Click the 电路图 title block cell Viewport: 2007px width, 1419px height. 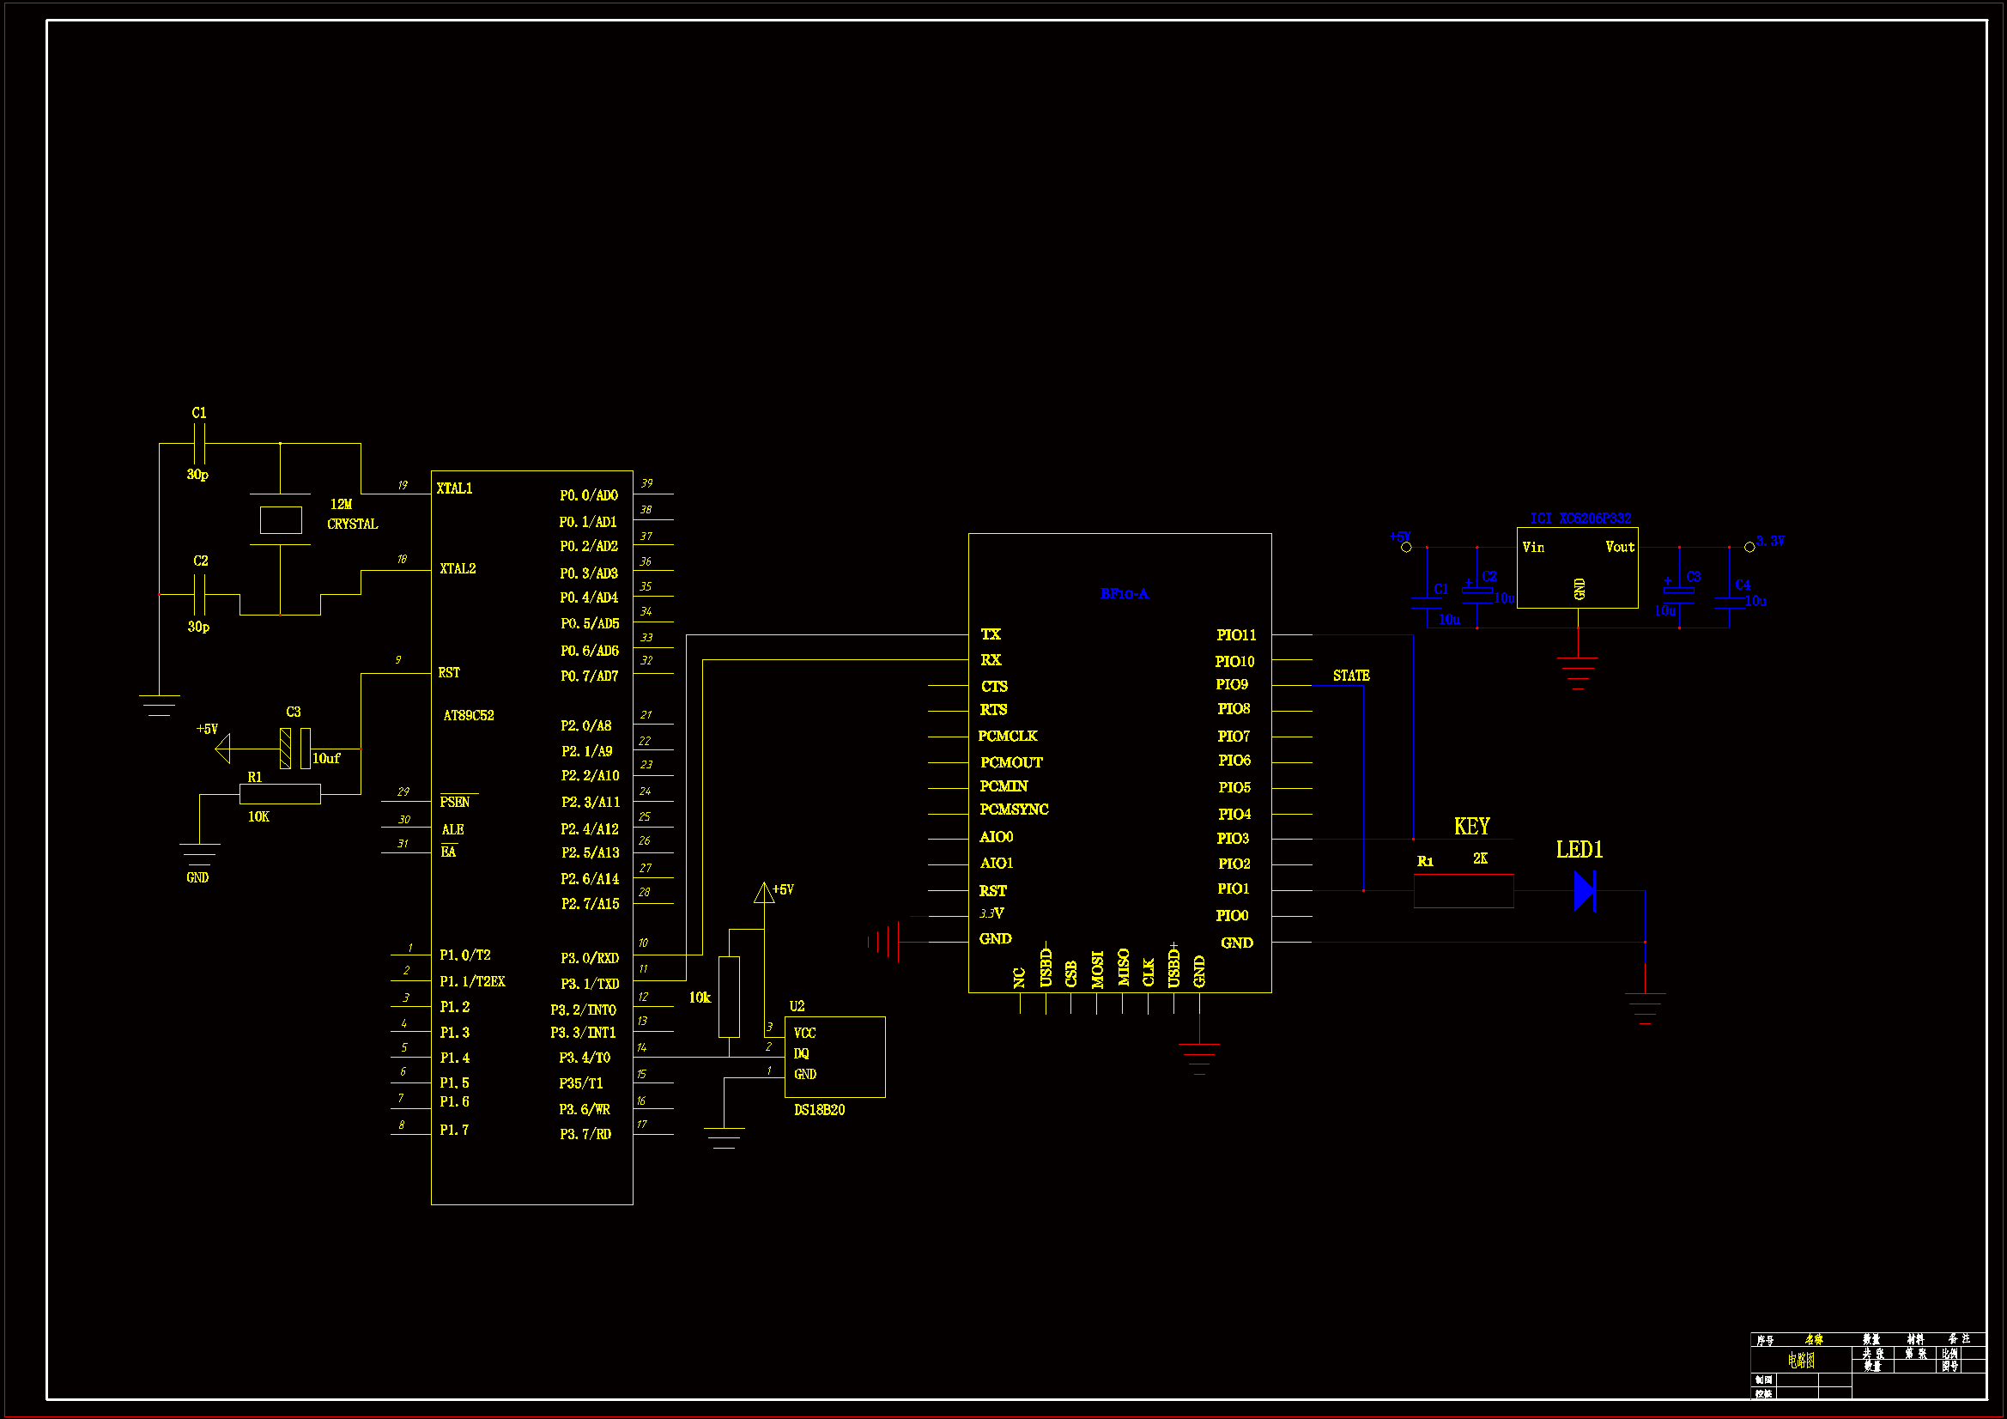pyautogui.click(x=1801, y=1360)
